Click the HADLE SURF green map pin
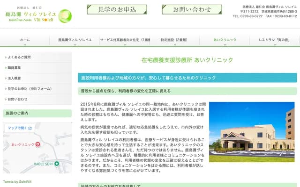 pyautogui.click(x=57, y=164)
